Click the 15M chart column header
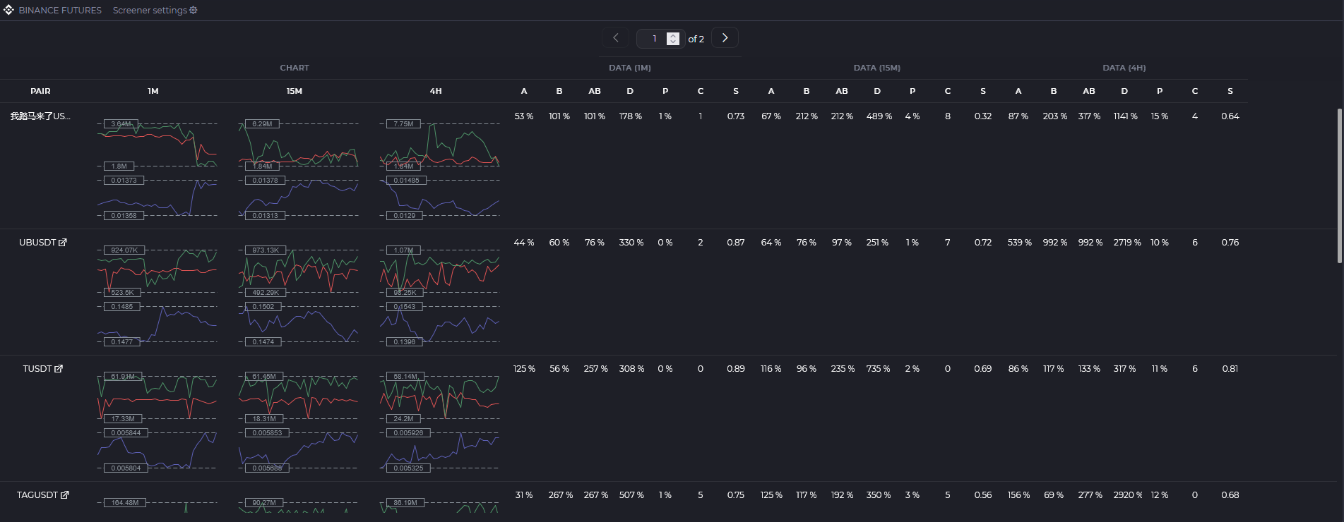This screenshot has height=522, width=1344. [x=295, y=91]
